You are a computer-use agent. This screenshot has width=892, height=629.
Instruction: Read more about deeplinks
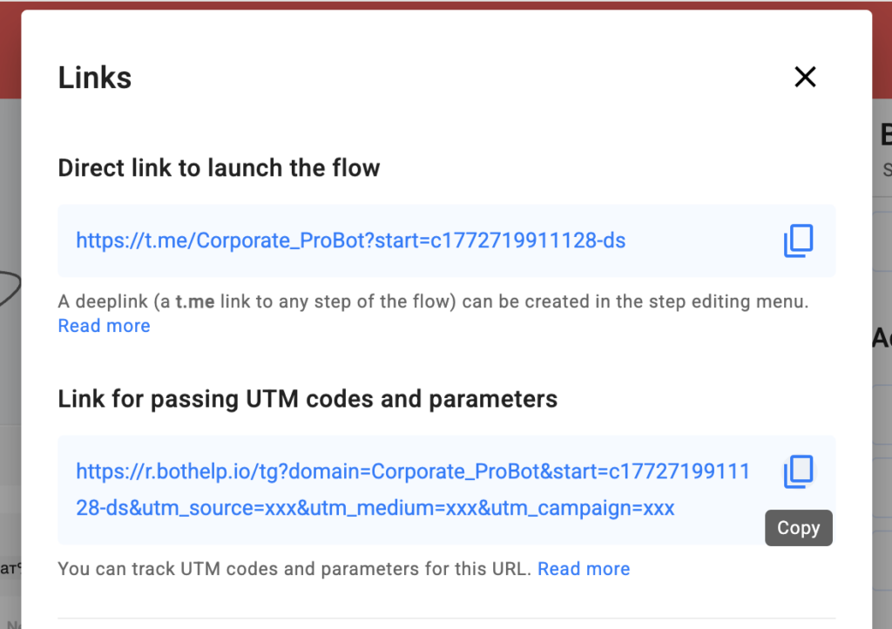click(x=104, y=326)
